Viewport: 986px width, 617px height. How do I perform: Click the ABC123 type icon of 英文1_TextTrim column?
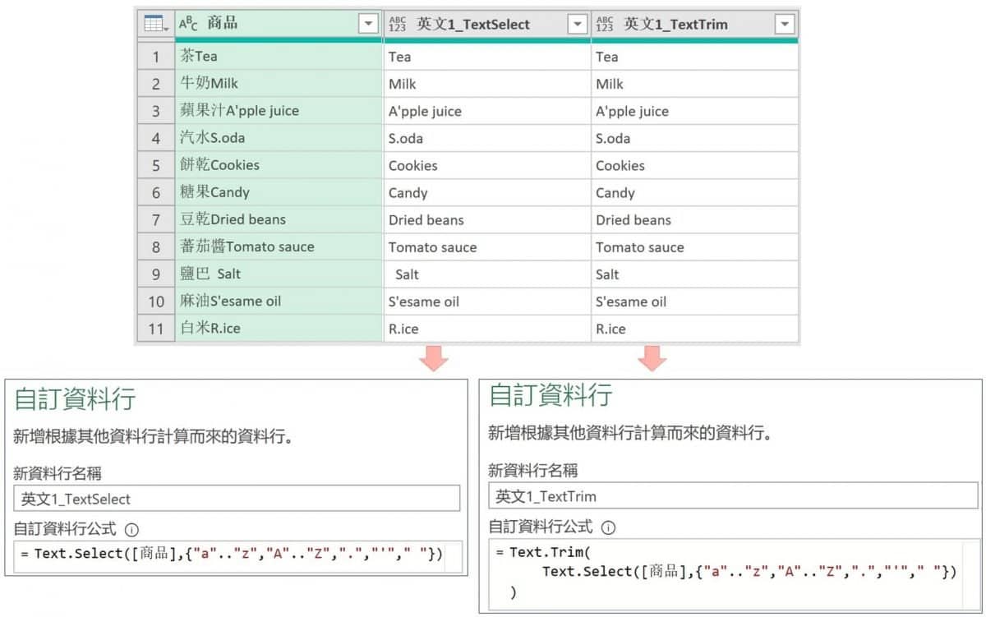pos(604,25)
